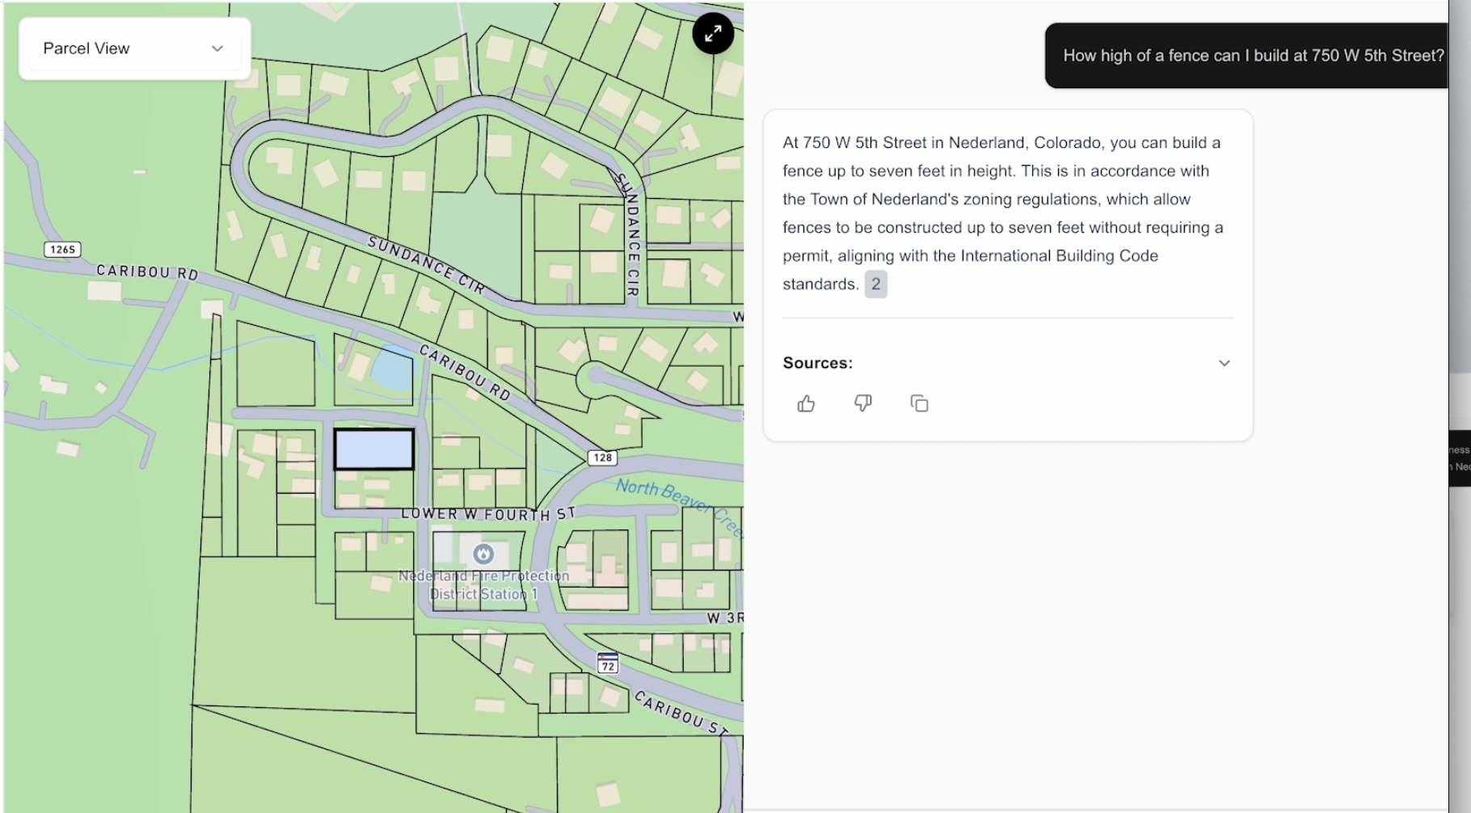Click the Sundance Cir diagonal street label
This screenshot has height=813, width=1471.
tap(425, 264)
